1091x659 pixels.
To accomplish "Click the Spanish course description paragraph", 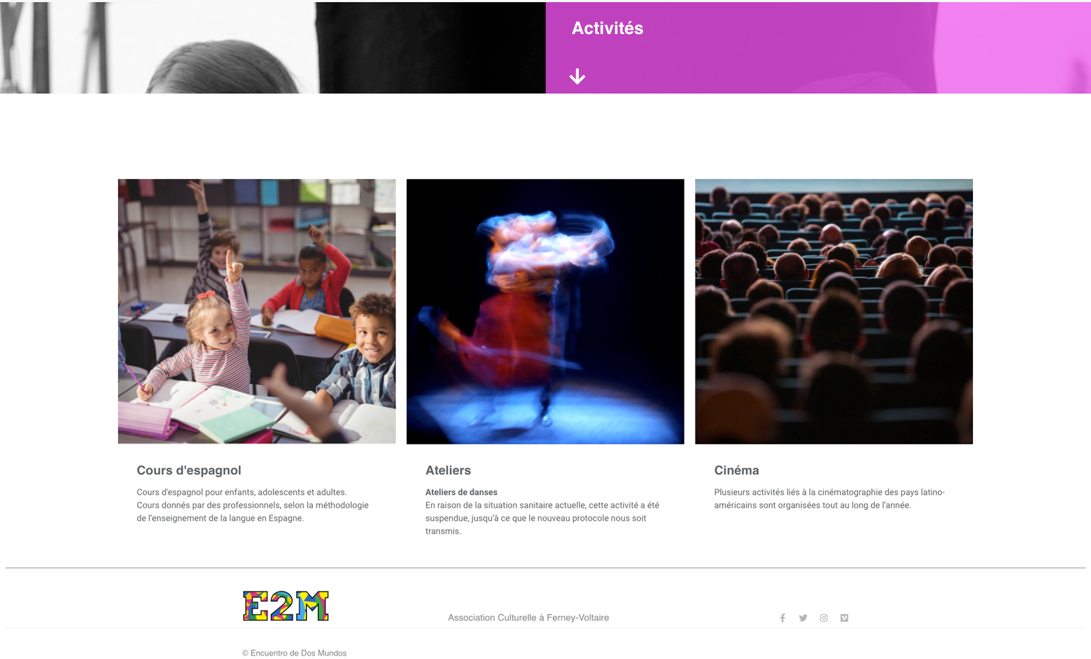I will pos(252,505).
